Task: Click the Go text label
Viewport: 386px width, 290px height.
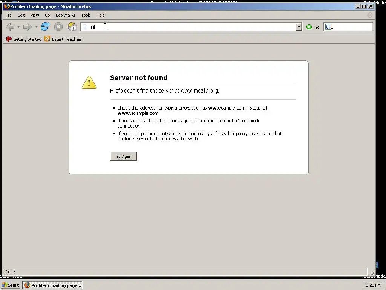Action: pos(317,27)
